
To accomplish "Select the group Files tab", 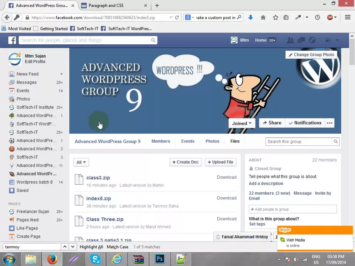I will point(235,141).
